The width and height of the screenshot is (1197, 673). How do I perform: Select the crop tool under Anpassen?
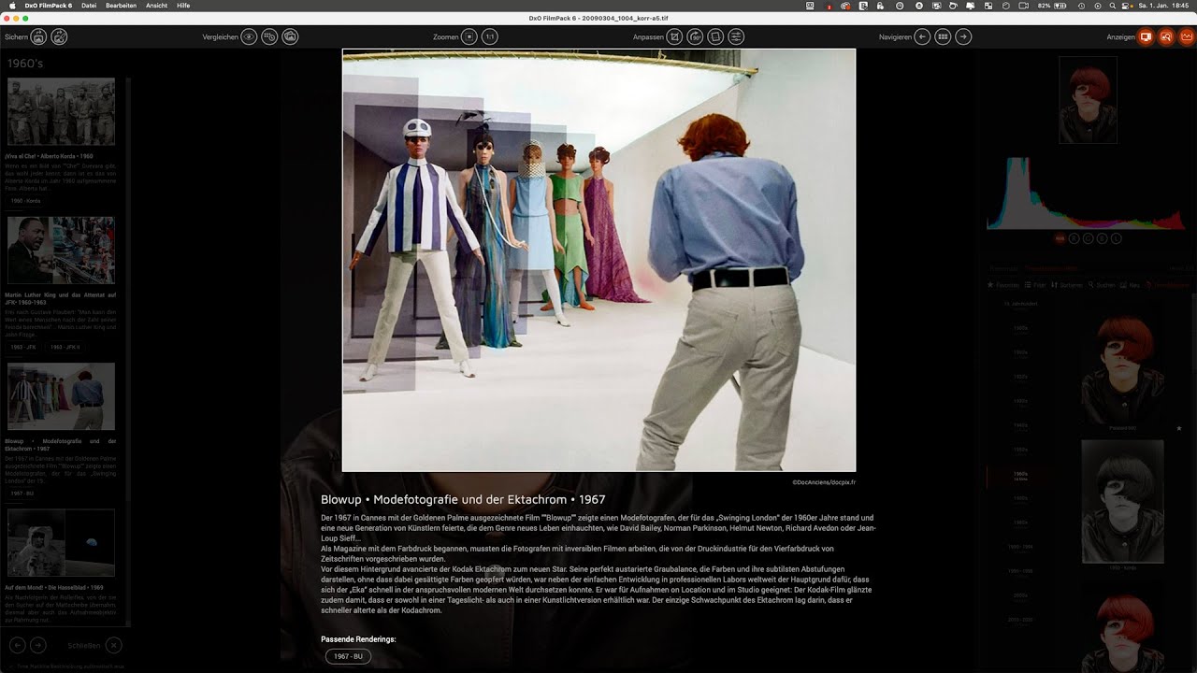675,37
